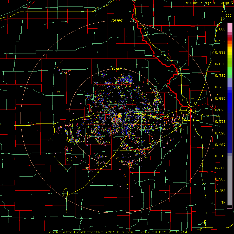Click the 100 NMI range ring label
Image resolution: width=234 pixels, height=234 pixels.
point(117,21)
